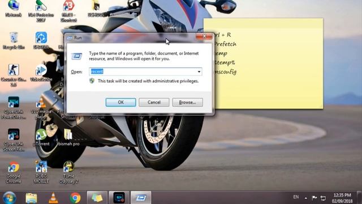Select the folder icon beside ELITE shortcut
The width and height of the screenshot is (362, 204).
(x=96, y=9)
